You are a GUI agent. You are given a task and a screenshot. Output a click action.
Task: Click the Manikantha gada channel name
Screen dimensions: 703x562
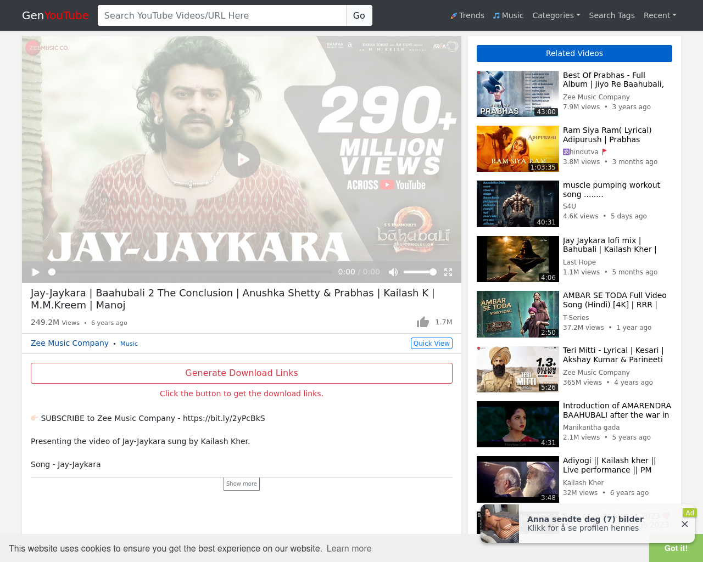coord(591,428)
